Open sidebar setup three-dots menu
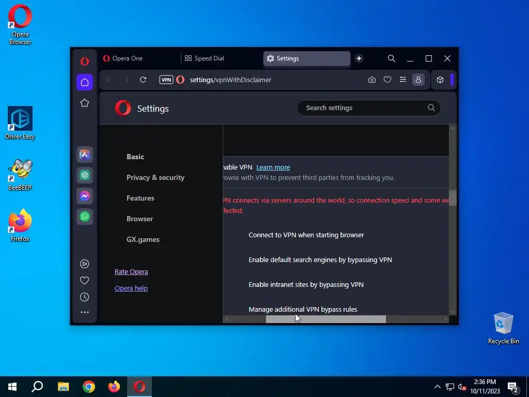Viewport: 529px width, 397px height. click(85, 312)
